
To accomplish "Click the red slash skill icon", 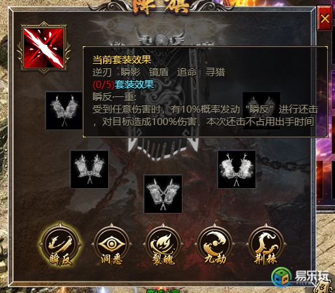I will pyautogui.click(x=44, y=48).
